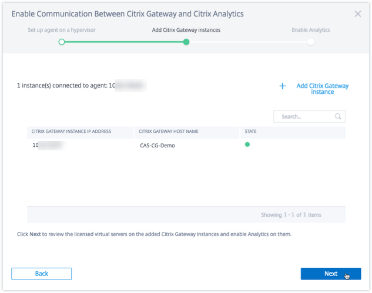Open the Add Citrix Gateway instance link

point(322,89)
